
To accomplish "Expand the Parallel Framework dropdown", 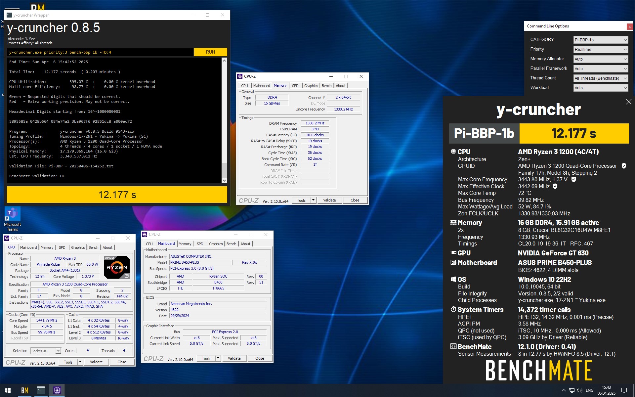I will [601, 68].
